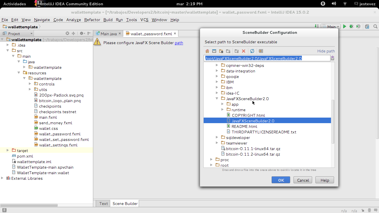Click the wallettemplate breadcrumb in navigation bar
379x213 pixels.
click(23, 27)
